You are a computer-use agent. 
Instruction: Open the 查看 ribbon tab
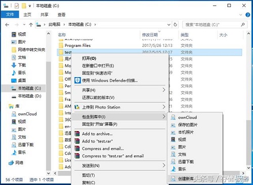click(x=61, y=15)
